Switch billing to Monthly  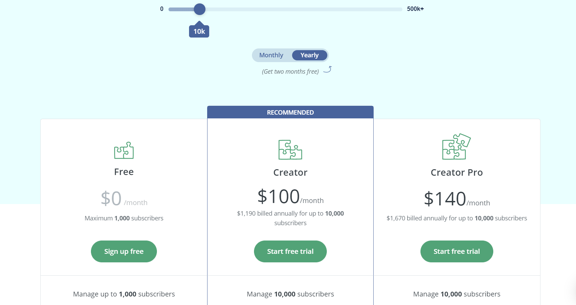(271, 55)
